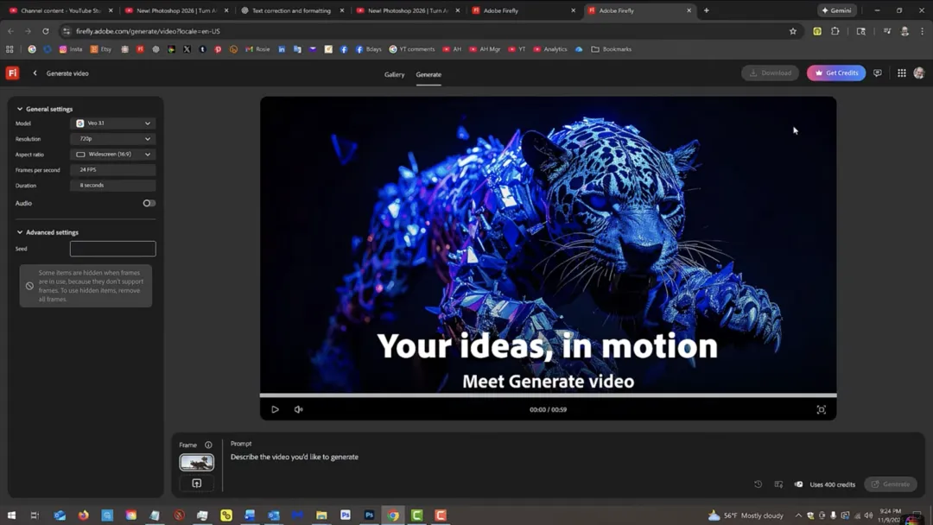Open the Widescreen 16:9 aspect ratio dropdown
This screenshot has height=525, width=933.
(112, 154)
